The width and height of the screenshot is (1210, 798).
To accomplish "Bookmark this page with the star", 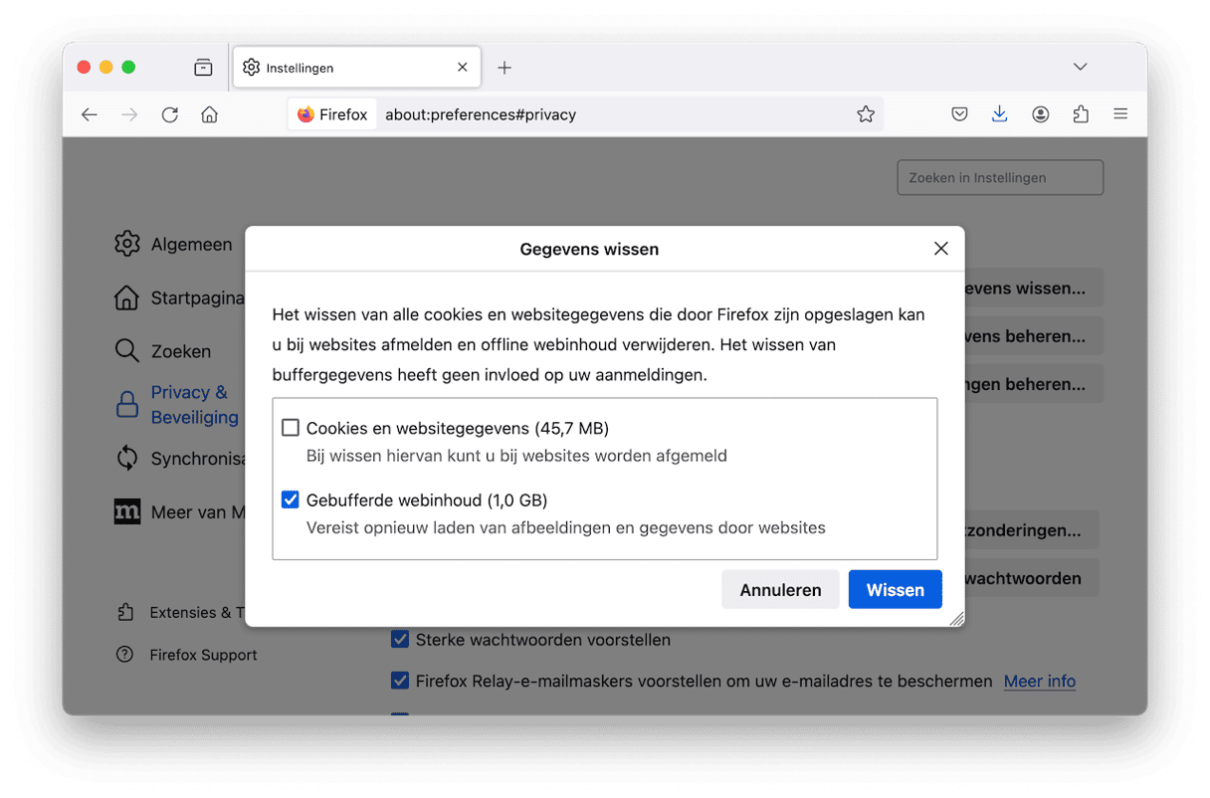I will point(866,114).
